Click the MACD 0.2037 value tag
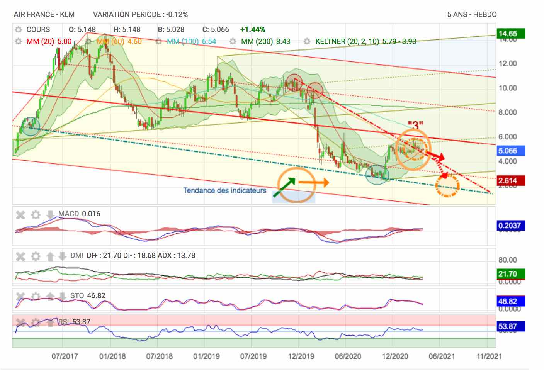 [x=510, y=226]
